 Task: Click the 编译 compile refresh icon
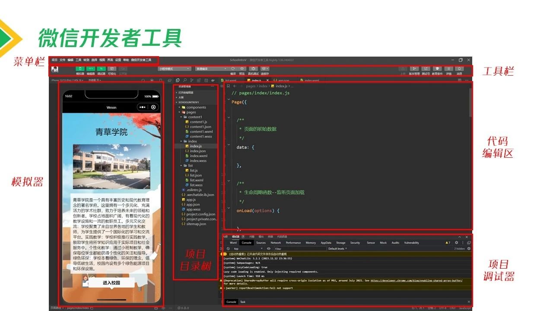tap(233, 69)
